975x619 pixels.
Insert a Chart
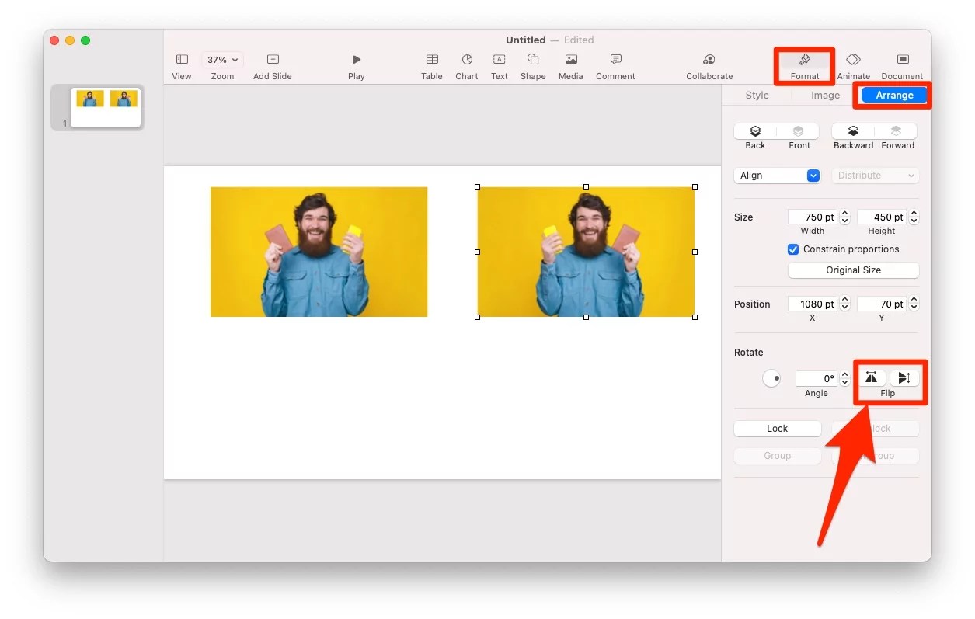(x=466, y=66)
